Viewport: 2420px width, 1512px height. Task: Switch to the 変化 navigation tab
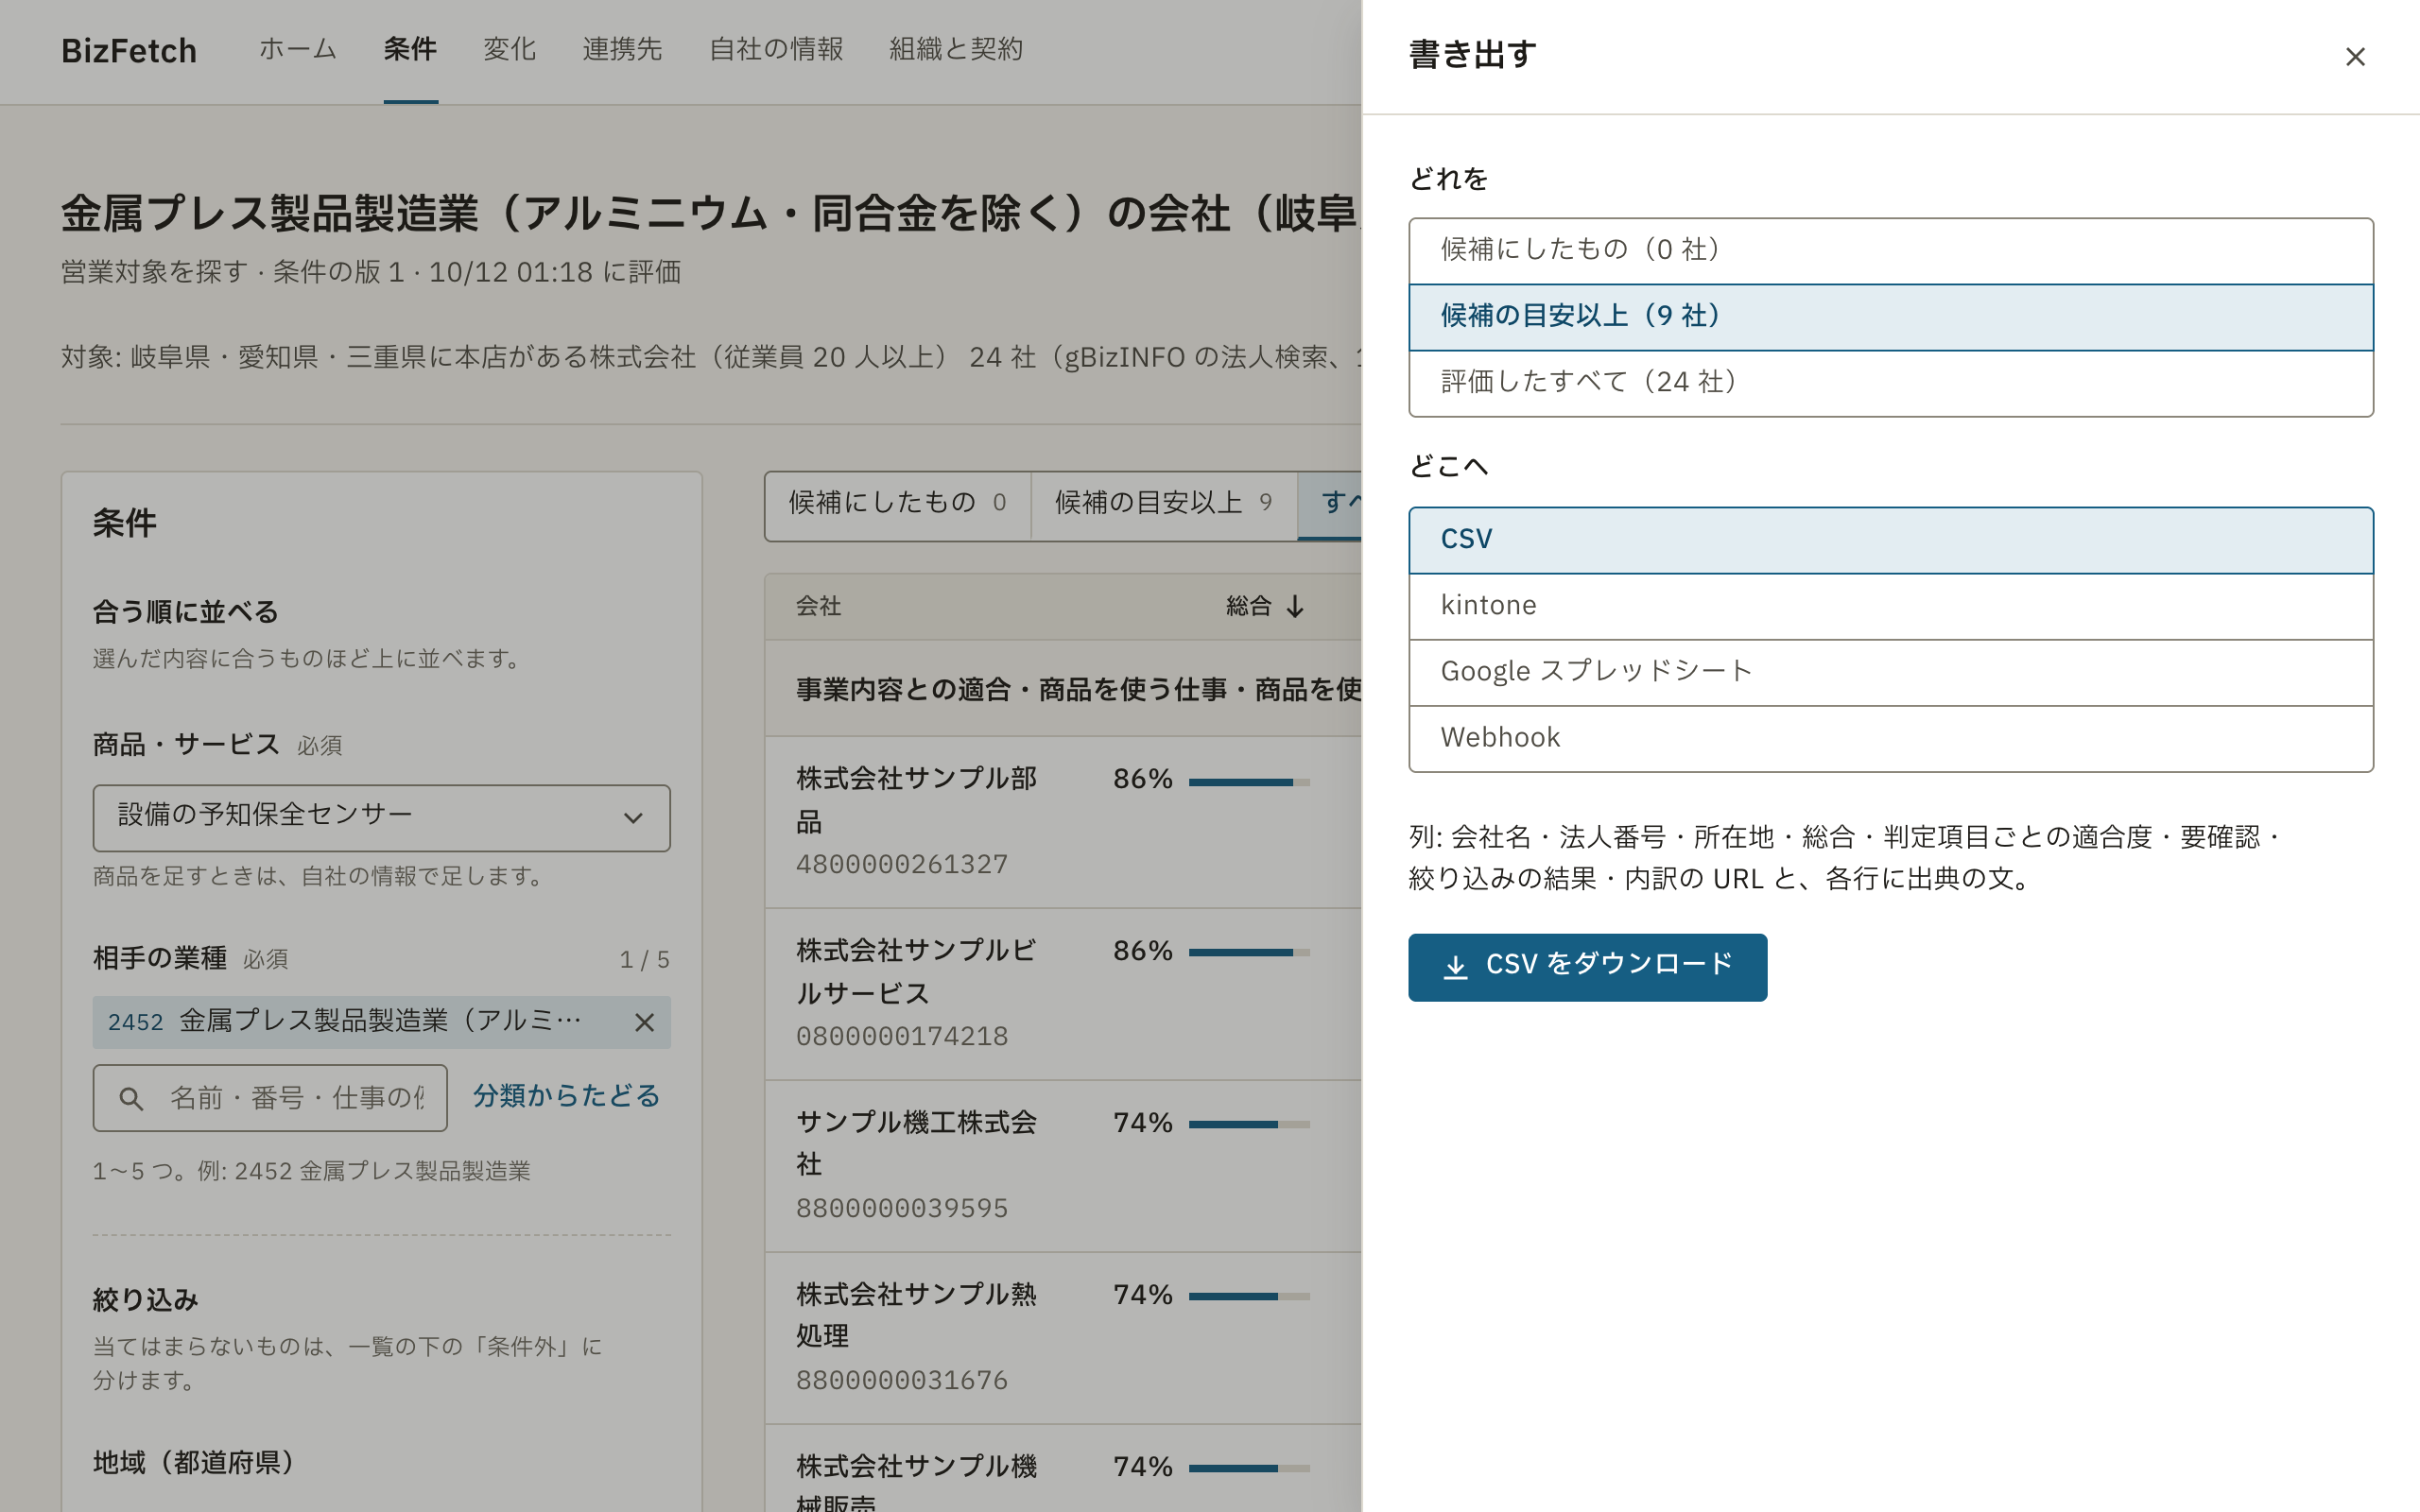[509, 50]
